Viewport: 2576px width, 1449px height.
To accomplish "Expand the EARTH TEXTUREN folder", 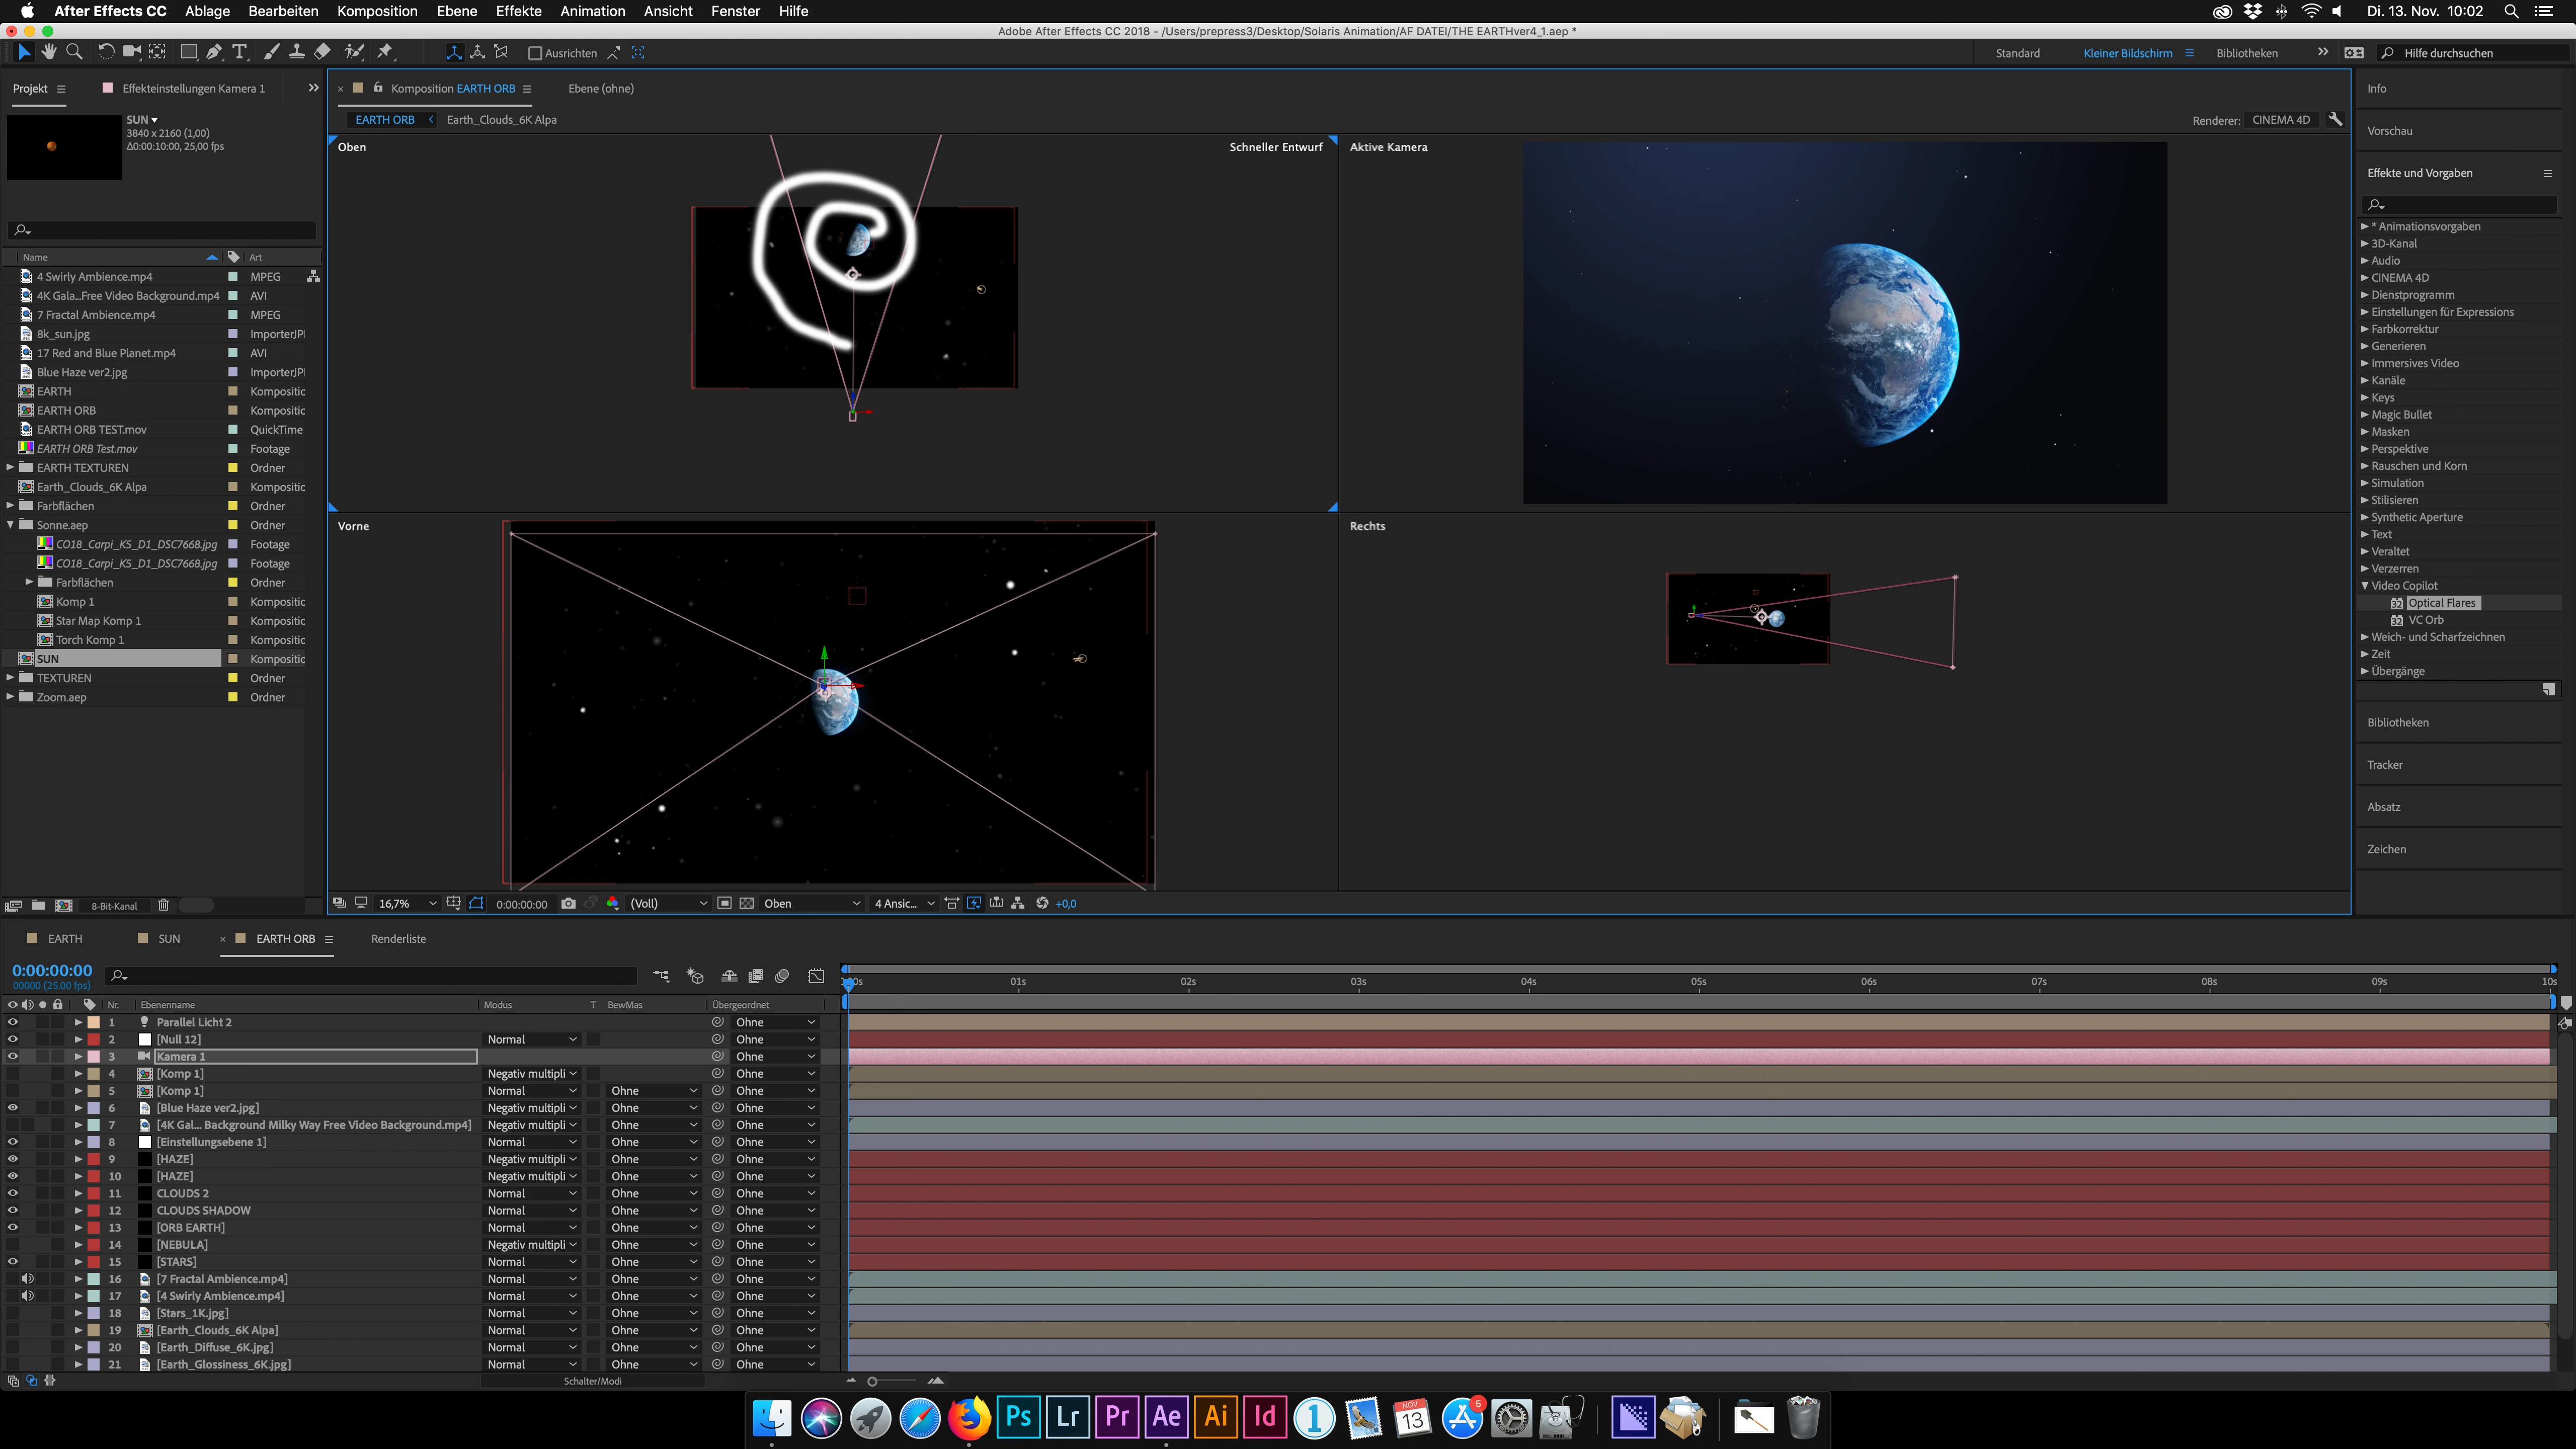I will coord(11,467).
